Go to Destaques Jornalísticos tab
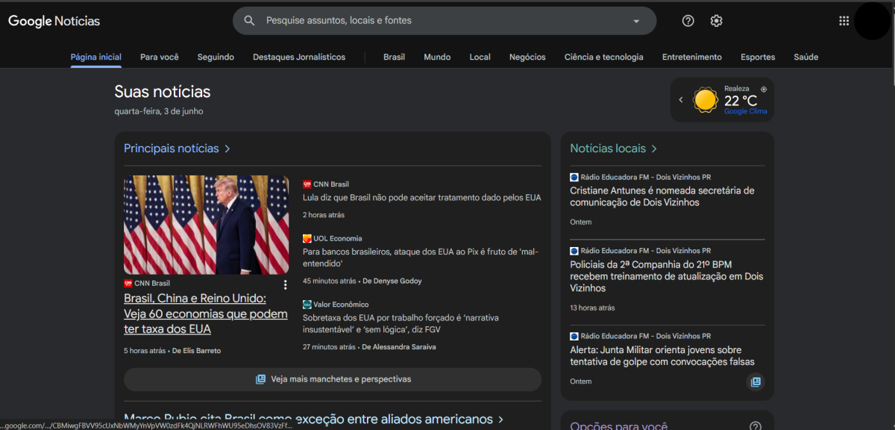The width and height of the screenshot is (895, 430). (x=299, y=57)
